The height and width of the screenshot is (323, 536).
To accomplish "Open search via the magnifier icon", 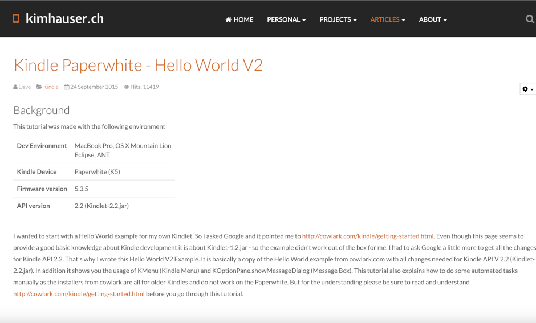I will pyautogui.click(x=530, y=19).
